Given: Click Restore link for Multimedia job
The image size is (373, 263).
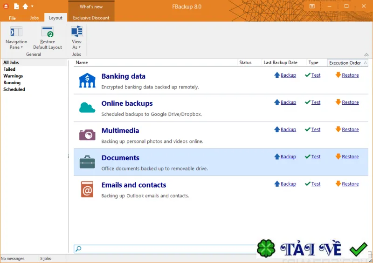Looking at the screenshot, I should 350,129.
